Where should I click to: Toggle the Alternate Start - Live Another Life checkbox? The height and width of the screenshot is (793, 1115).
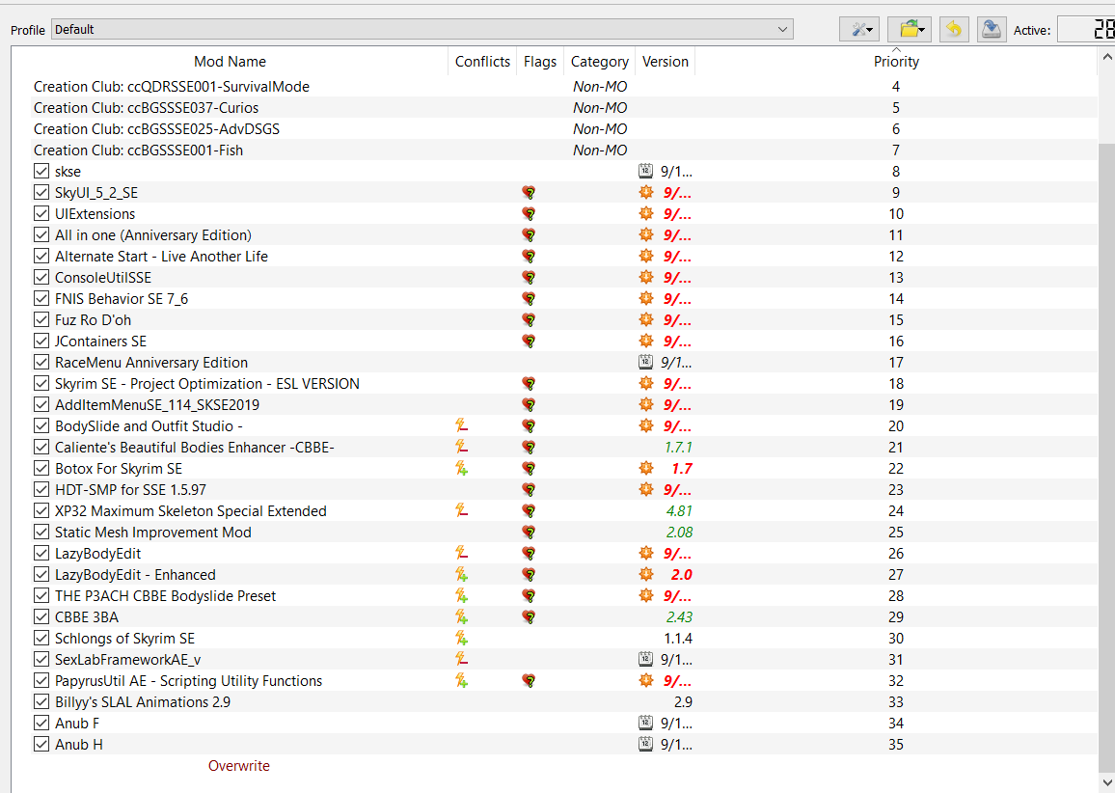click(41, 256)
